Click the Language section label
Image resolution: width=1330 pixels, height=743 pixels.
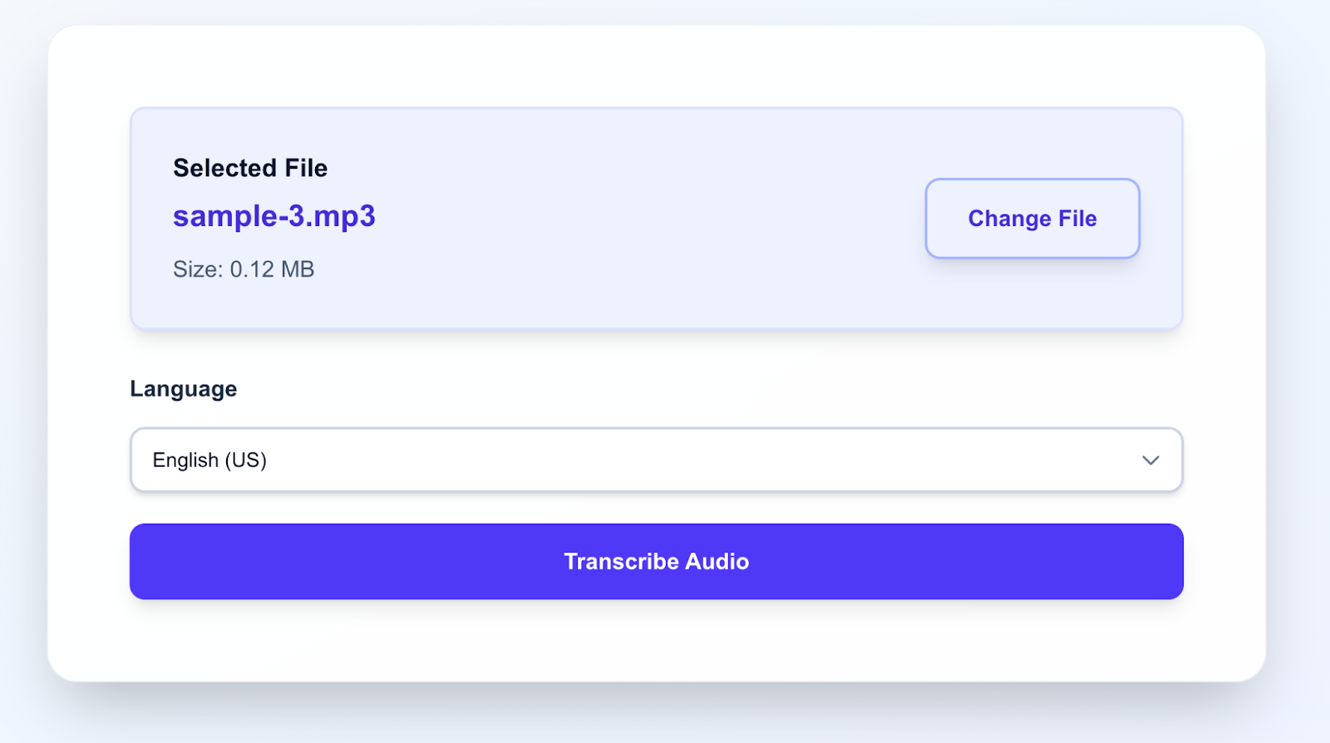183,388
